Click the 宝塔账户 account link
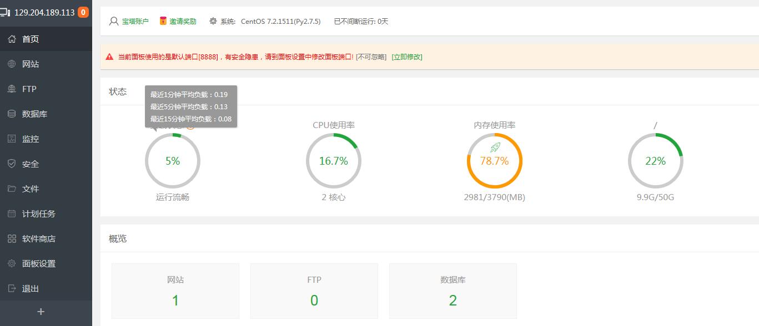This screenshot has height=326, width=759. 135,22
